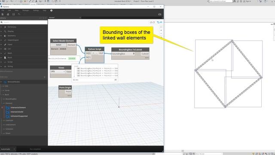Open the Packages menu in Dynamo
This screenshot has width=275, height=155.
26,10
